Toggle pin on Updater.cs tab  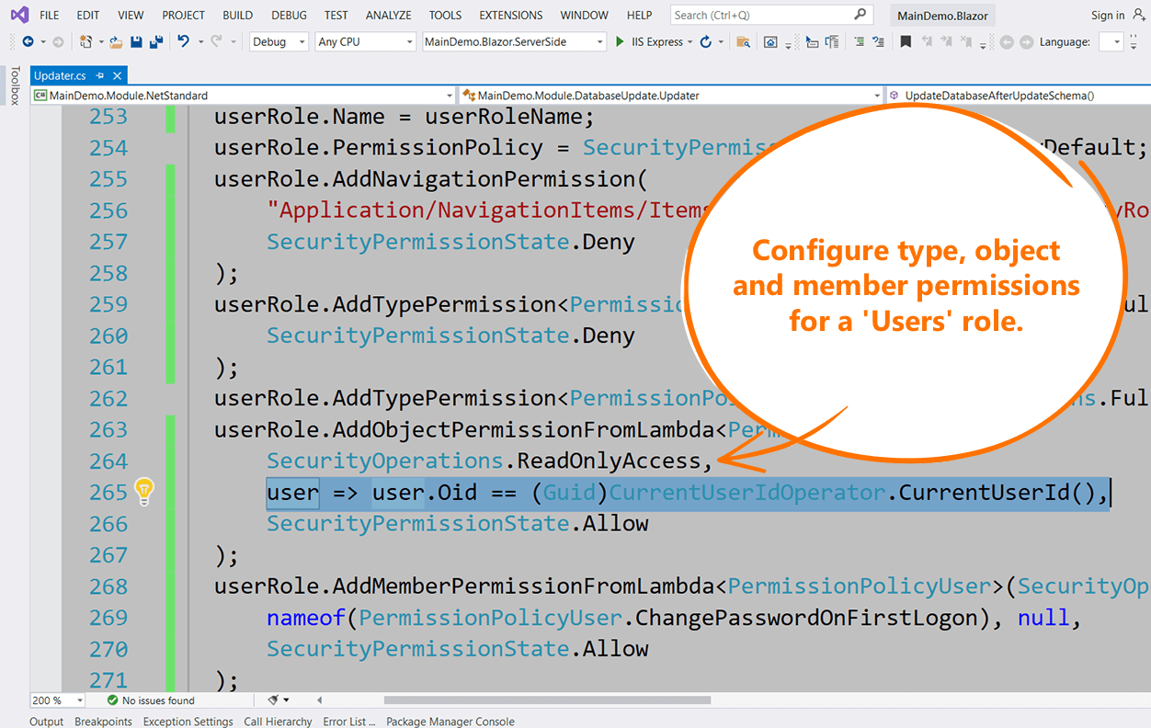click(x=100, y=76)
